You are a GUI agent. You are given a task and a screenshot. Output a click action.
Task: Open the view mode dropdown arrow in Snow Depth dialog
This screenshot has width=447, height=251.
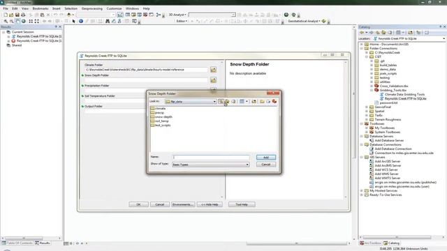click(247, 102)
